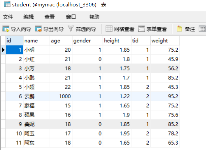Click the name cell 阿玉
Screen dimensions: 206x150
37,133
